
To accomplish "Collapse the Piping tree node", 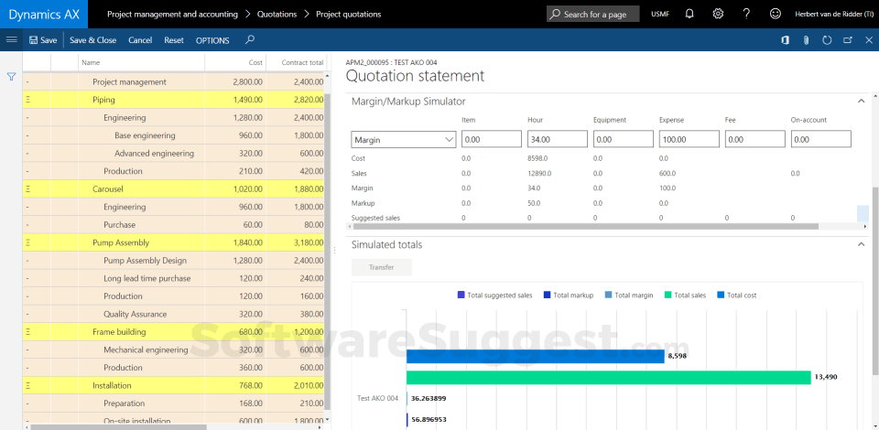I will pos(27,100).
